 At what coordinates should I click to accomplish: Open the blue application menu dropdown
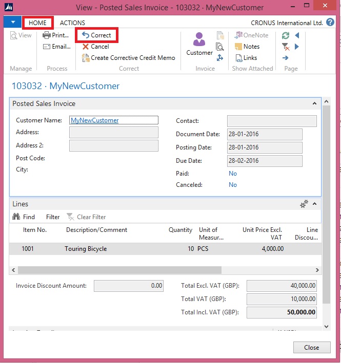(x=12, y=23)
